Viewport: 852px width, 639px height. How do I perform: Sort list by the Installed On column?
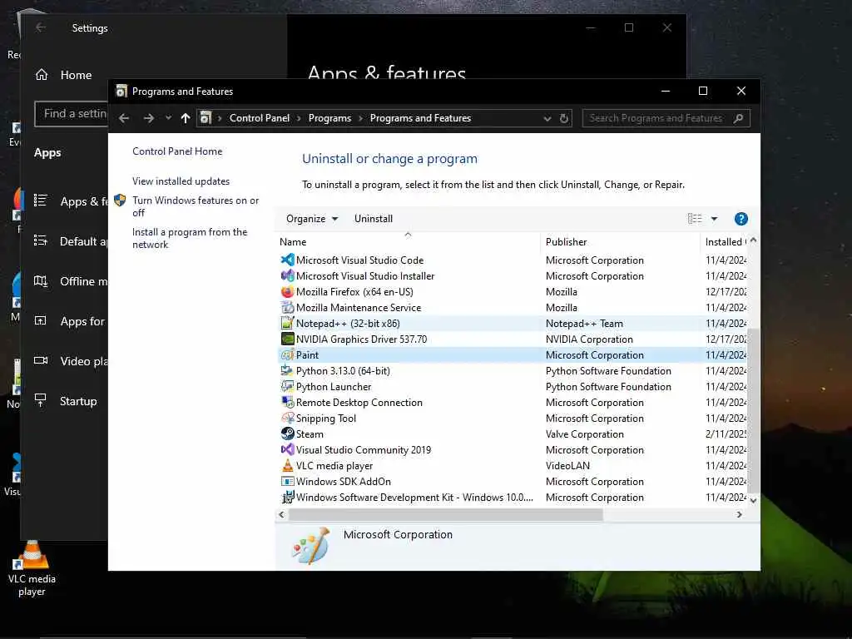pyautogui.click(x=725, y=242)
